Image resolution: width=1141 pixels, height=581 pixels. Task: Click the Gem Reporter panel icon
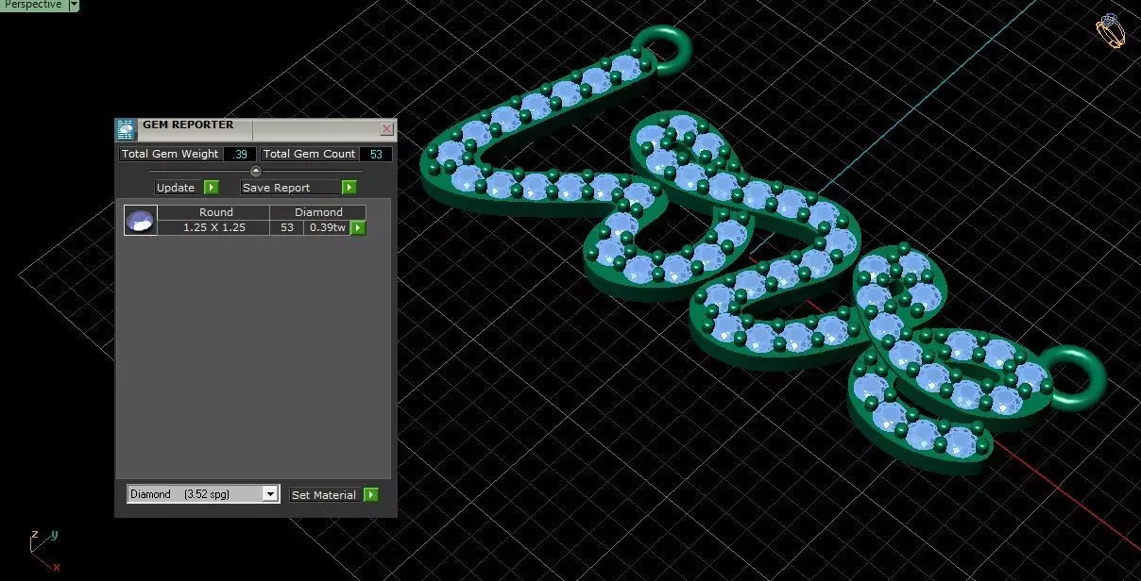126,129
